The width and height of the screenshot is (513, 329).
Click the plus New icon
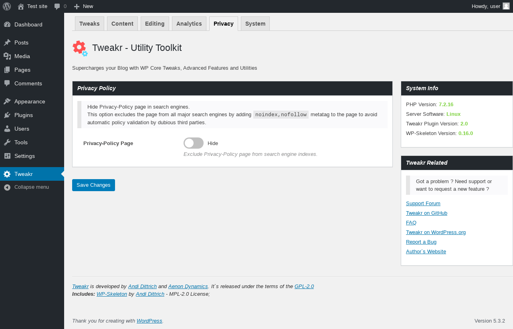click(77, 6)
